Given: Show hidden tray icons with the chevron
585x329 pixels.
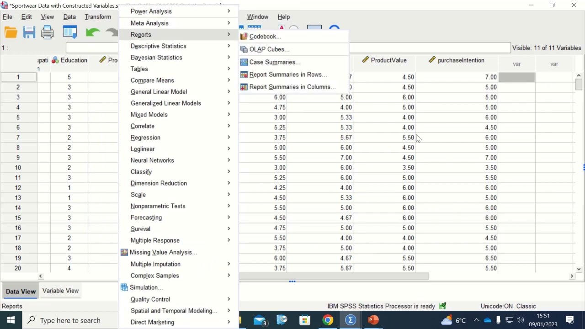Looking at the screenshot, I should coord(476,320).
